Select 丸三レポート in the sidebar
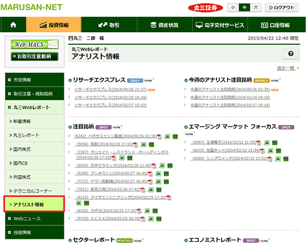The height and width of the screenshot is (252, 306). pos(35,135)
